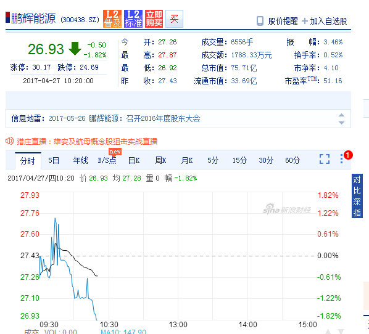
Task: Click the 立即购买 red badge
Action: pyautogui.click(x=154, y=19)
